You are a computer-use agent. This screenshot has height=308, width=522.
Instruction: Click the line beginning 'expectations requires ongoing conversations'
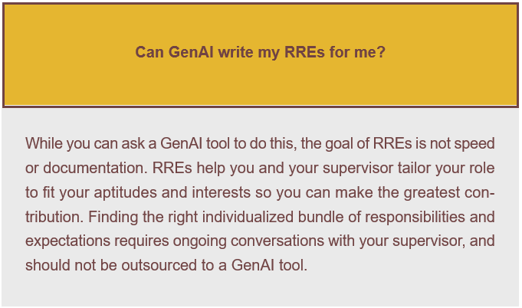point(261,241)
